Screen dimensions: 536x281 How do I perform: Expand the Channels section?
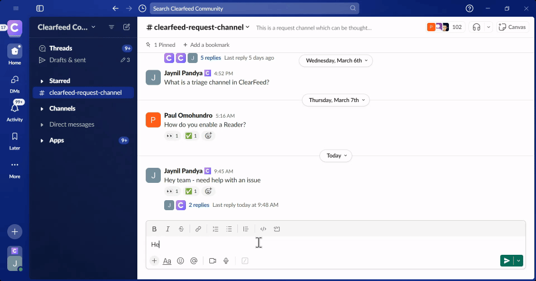62,109
